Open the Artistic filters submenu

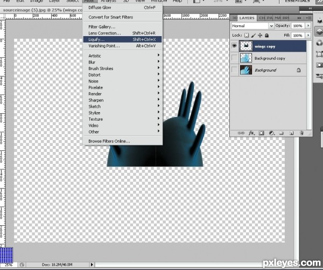pyautogui.click(x=122, y=56)
